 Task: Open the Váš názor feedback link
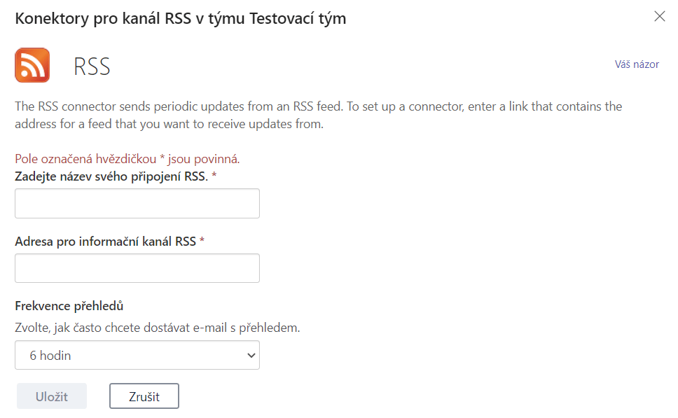[637, 64]
